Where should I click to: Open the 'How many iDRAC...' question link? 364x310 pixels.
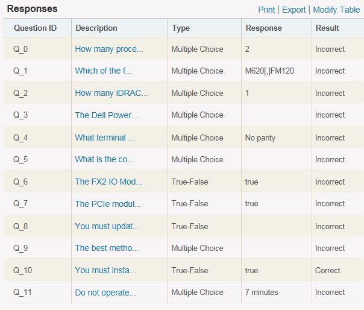[111, 93]
